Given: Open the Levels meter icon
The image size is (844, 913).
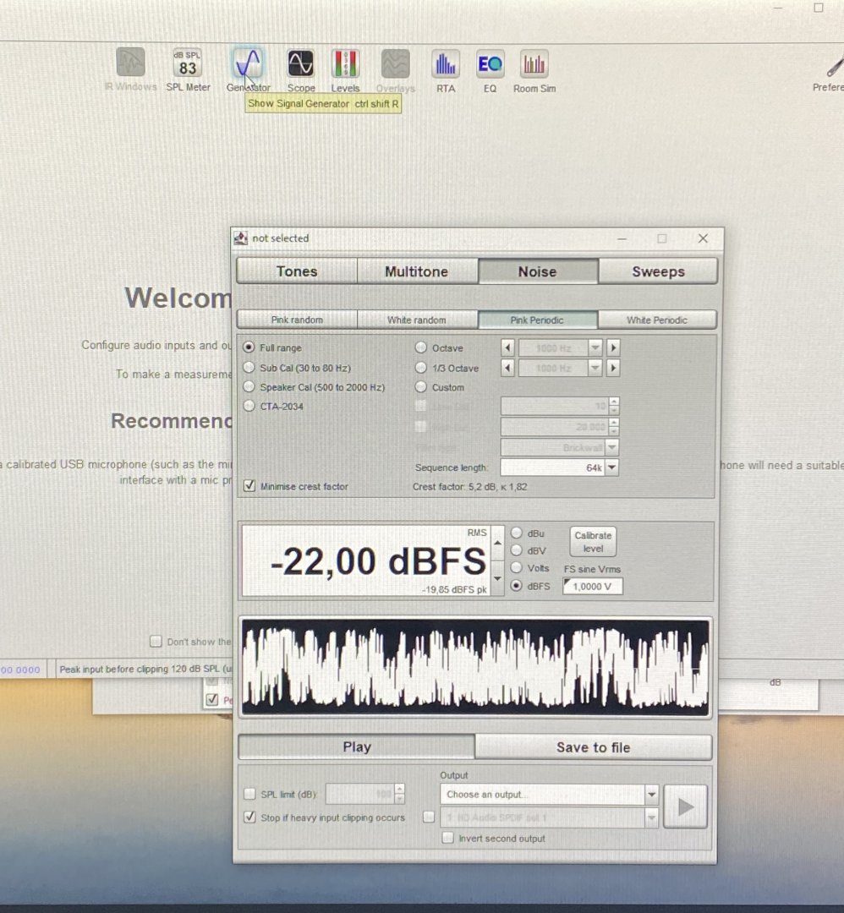Looking at the screenshot, I should pos(345,64).
